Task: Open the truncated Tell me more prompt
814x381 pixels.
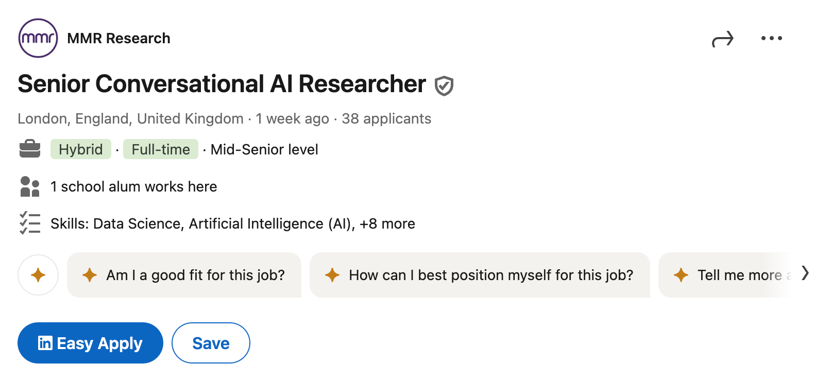Action: (x=737, y=275)
